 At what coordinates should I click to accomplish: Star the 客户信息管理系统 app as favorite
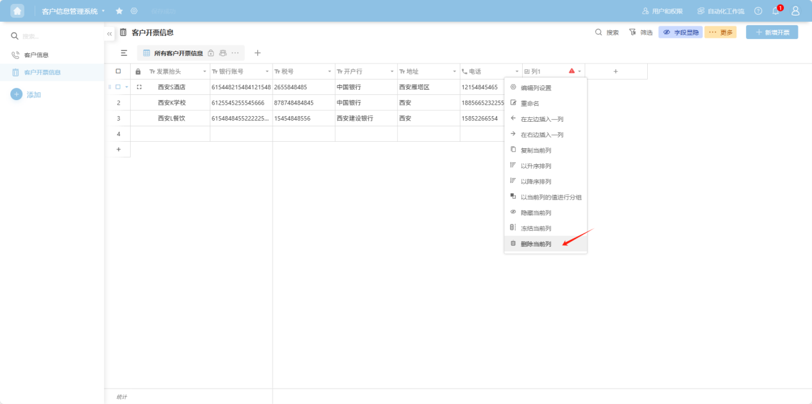point(119,11)
